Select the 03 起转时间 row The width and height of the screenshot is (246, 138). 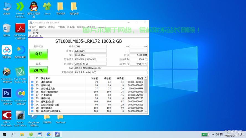point(87,85)
